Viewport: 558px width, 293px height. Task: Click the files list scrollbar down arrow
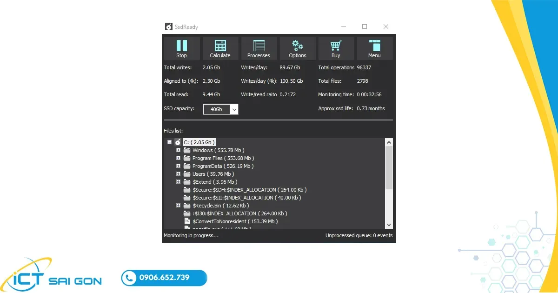point(389,225)
